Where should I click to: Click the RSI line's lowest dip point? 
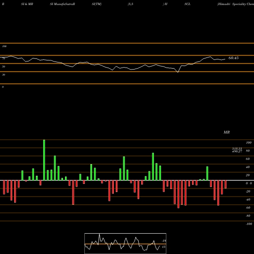point(178,72)
